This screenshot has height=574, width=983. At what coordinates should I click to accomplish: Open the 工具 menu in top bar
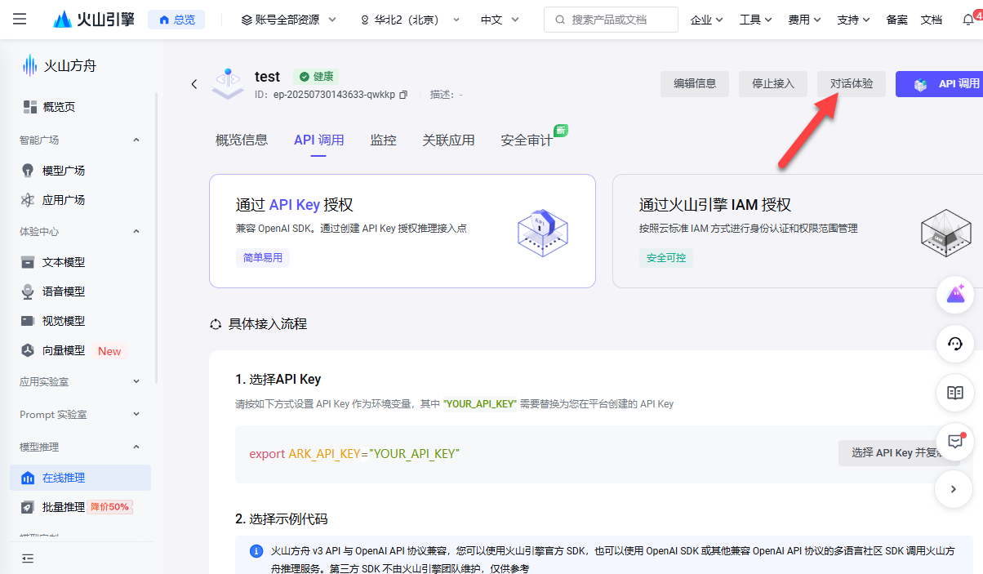[x=754, y=19]
